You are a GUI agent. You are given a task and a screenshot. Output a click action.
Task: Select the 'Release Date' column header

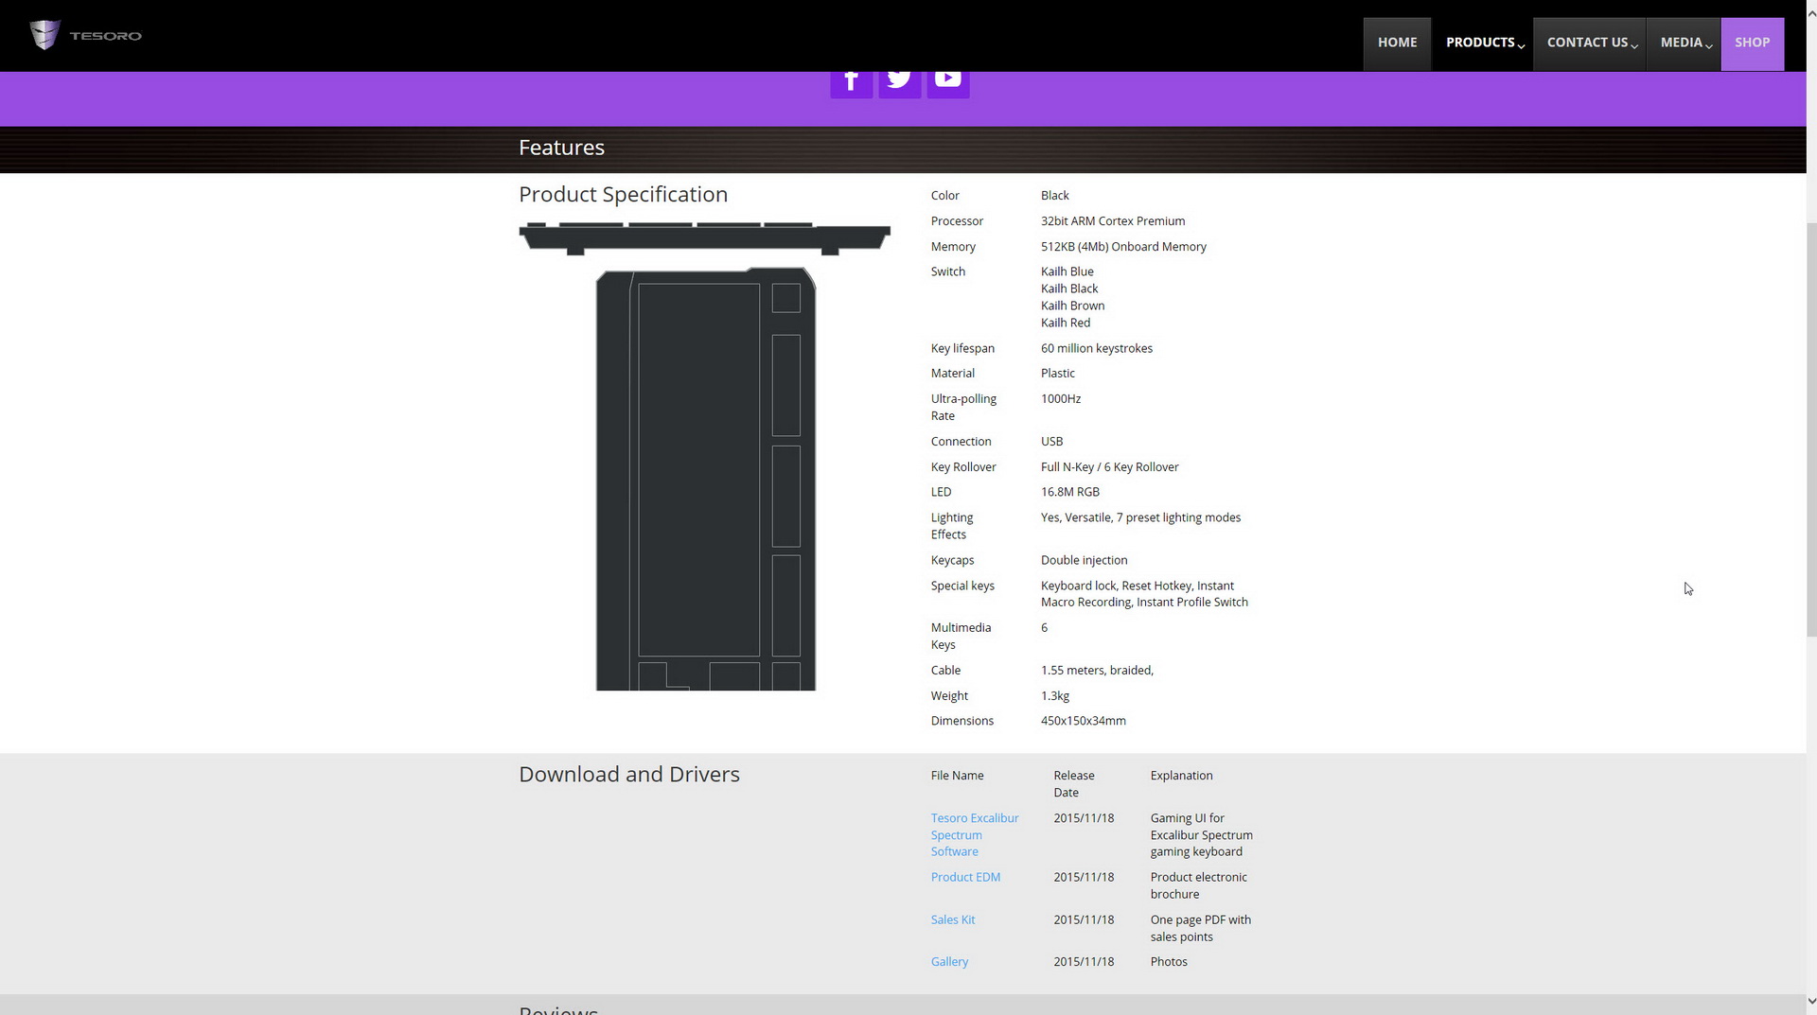(1073, 783)
